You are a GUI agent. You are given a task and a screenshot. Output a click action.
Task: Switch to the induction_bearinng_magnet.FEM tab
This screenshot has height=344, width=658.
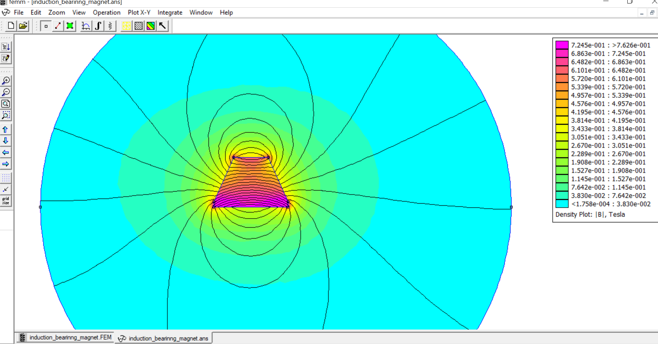click(x=66, y=337)
